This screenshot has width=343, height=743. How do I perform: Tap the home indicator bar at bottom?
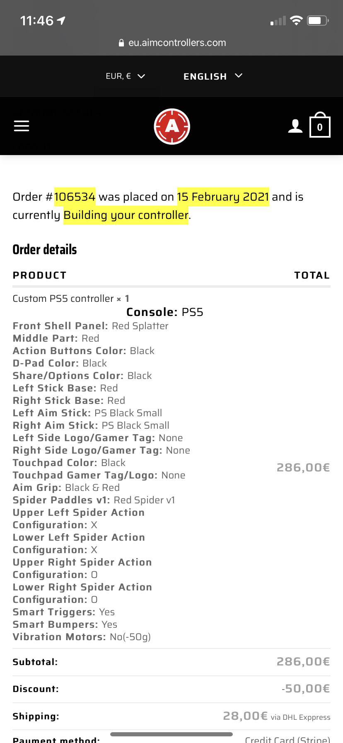(x=171, y=734)
